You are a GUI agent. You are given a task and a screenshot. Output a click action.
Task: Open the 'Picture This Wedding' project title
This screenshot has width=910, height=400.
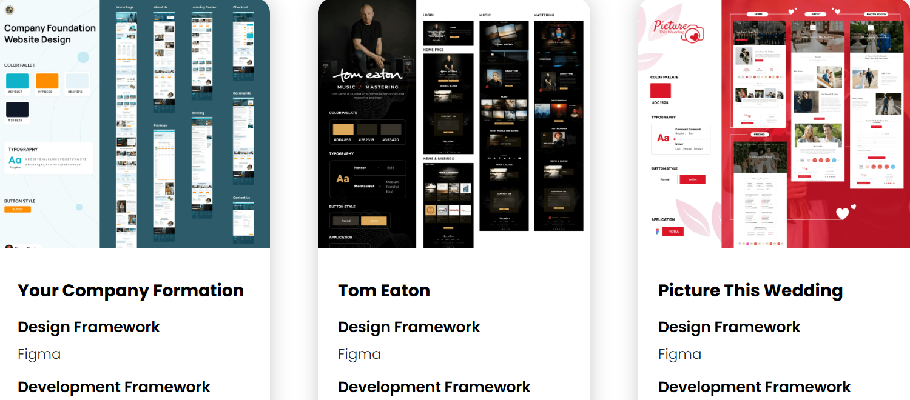click(x=750, y=290)
